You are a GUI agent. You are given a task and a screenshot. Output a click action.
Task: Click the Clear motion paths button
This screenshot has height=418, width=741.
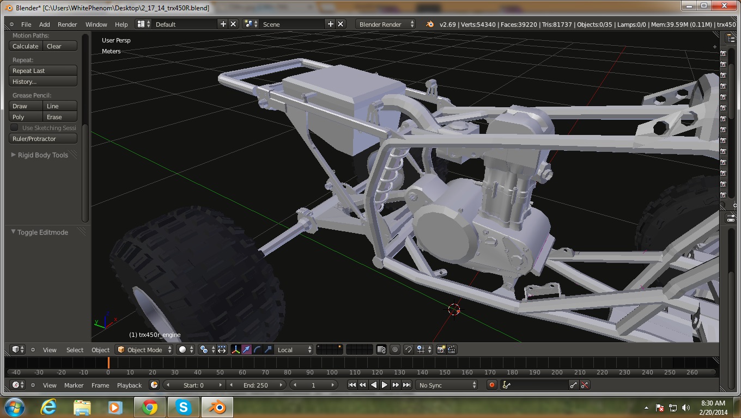[x=60, y=46]
